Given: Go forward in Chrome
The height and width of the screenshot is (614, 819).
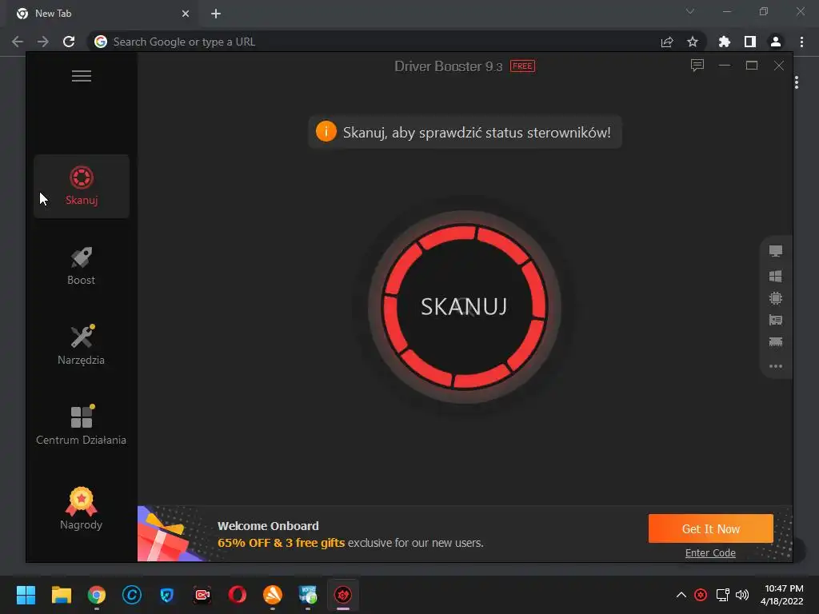Looking at the screenshot, I should [43, 42].
